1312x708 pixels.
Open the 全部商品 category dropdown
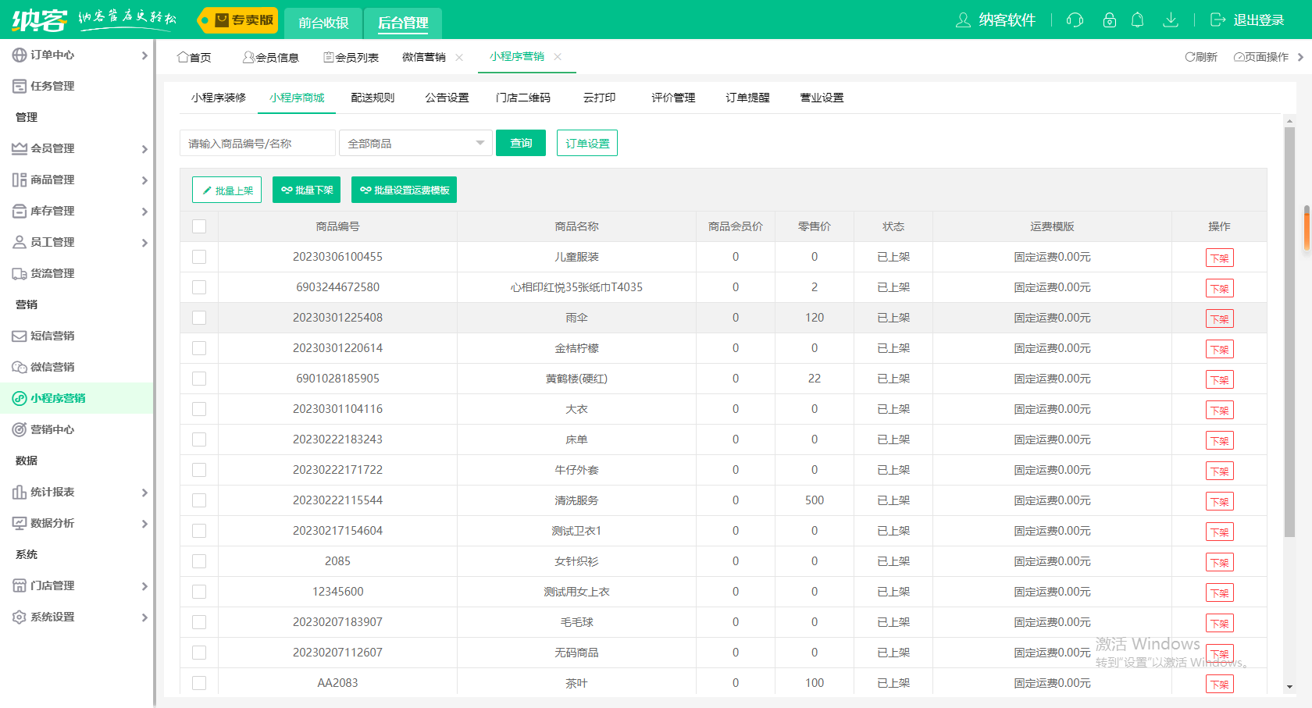coord(415,144)
